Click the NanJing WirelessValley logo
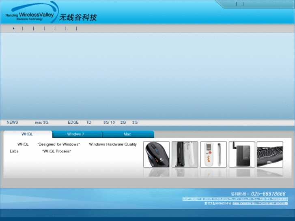Viewport: 295px width, 221px height. tap(32, 12)
